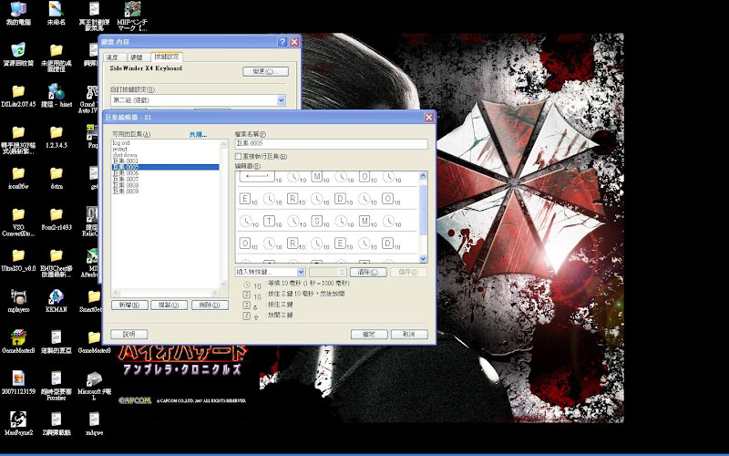This screenshot has height=456, width=729.
Task: Select 'shut down' in the macro list
Action: point(125,155)
